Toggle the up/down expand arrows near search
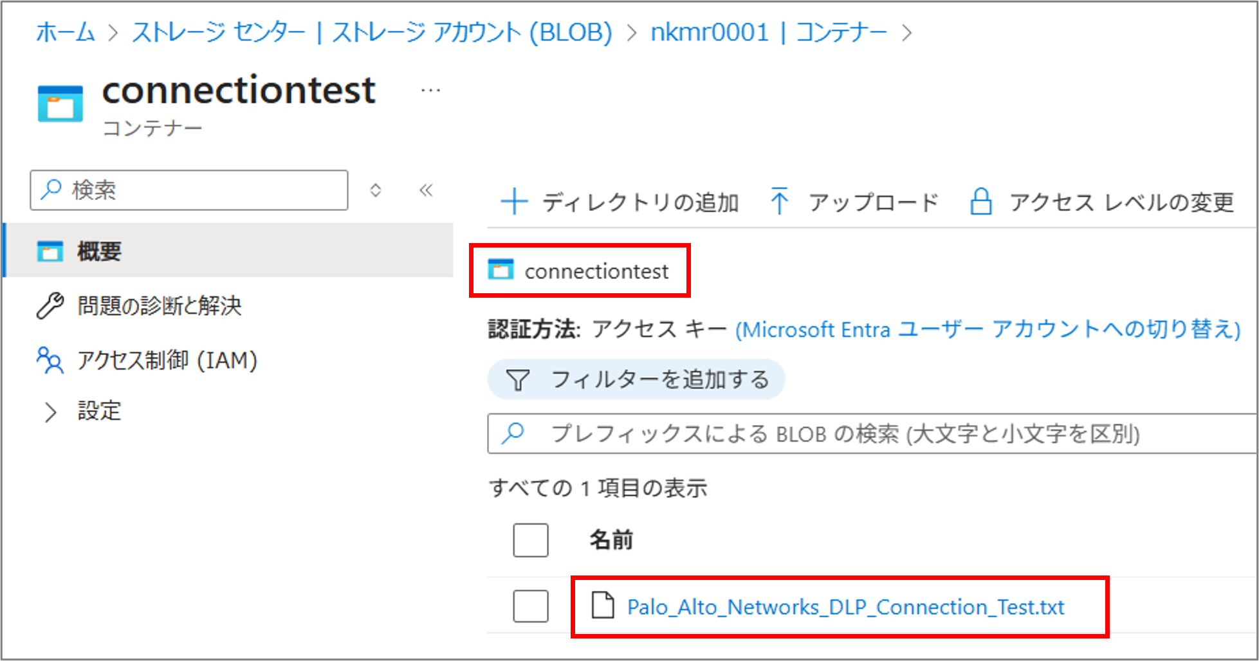1259x661 pixels. point(376,190)
